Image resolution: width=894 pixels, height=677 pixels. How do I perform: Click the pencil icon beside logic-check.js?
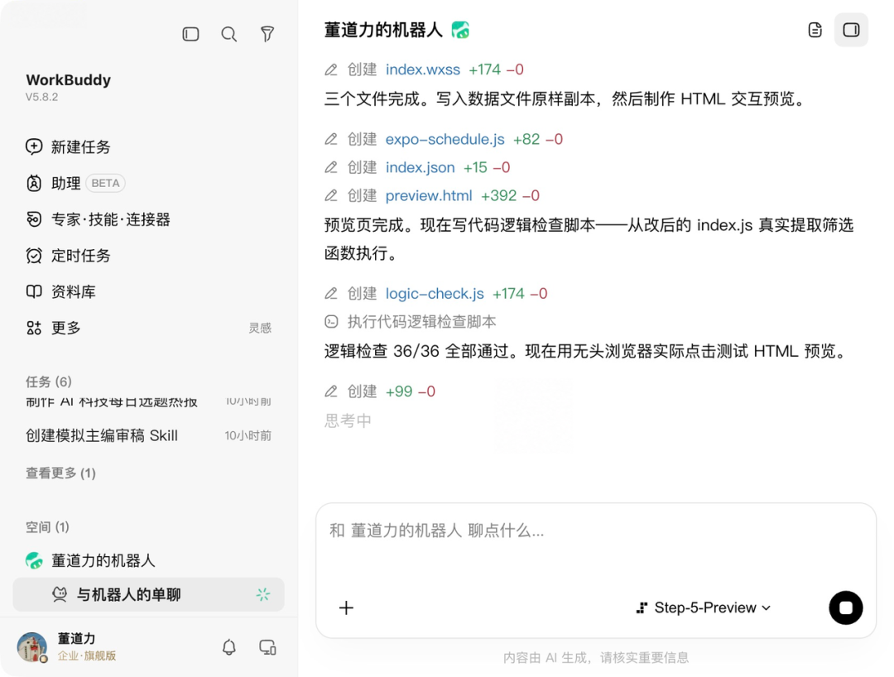(x=330, y=294)
